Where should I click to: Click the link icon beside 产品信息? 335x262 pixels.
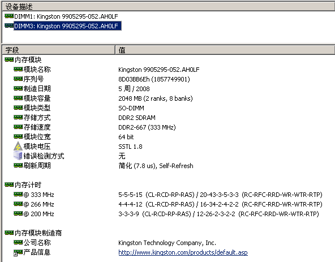(18, 252)
